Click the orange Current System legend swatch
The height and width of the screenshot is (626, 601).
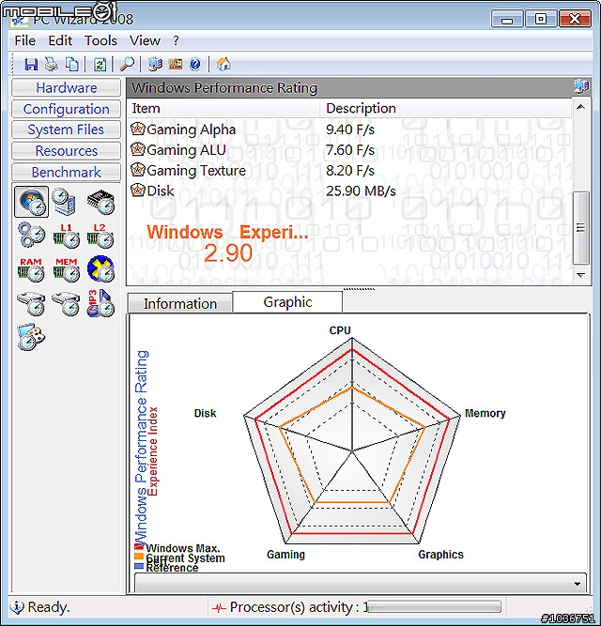click(x=139, y=556)
